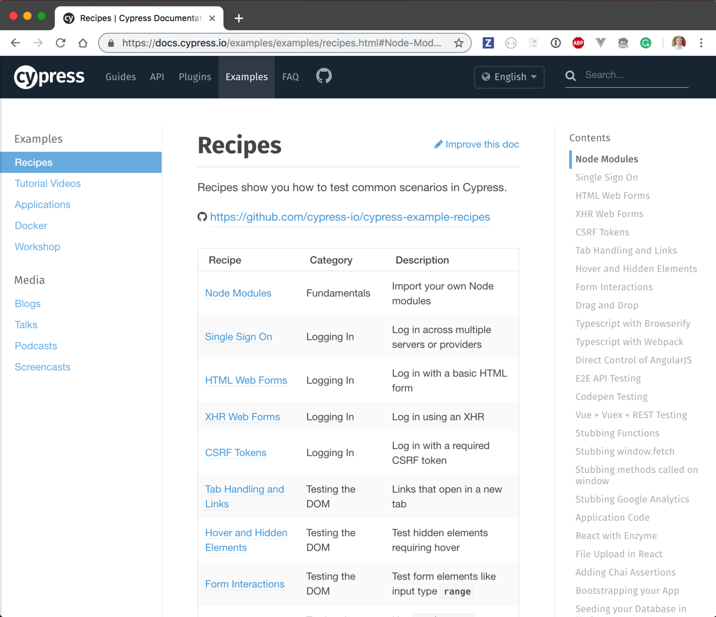Open the Grammarly extension icon
The height and width of the screenshot is (617, 716).
coord(645,43)
